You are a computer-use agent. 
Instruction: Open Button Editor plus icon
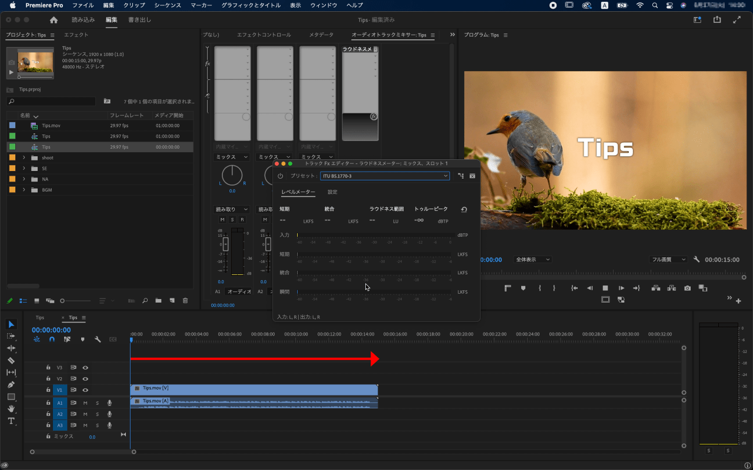[x=738, y=300]
